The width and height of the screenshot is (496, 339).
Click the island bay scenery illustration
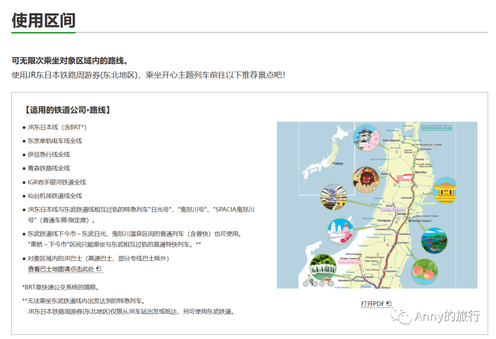coord(434,240)
